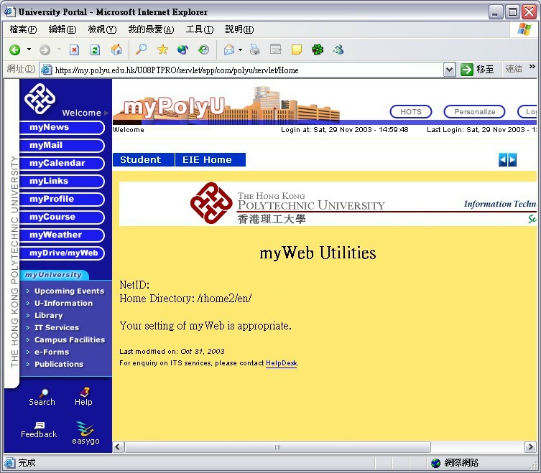Open the myCourse sidebar button

click(x=62, y=217)
